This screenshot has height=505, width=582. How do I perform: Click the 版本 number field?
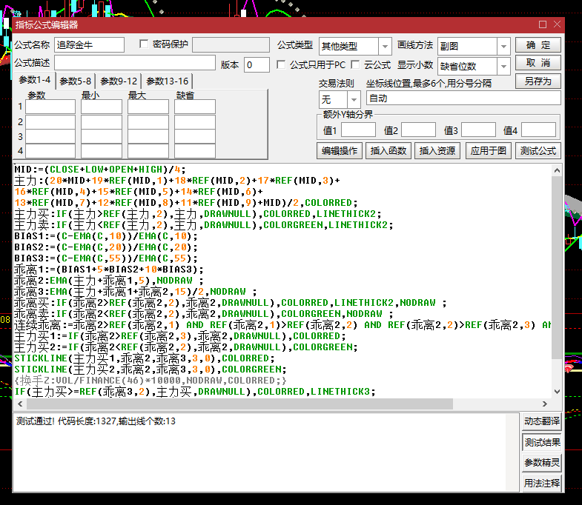[x=257, y=65]
